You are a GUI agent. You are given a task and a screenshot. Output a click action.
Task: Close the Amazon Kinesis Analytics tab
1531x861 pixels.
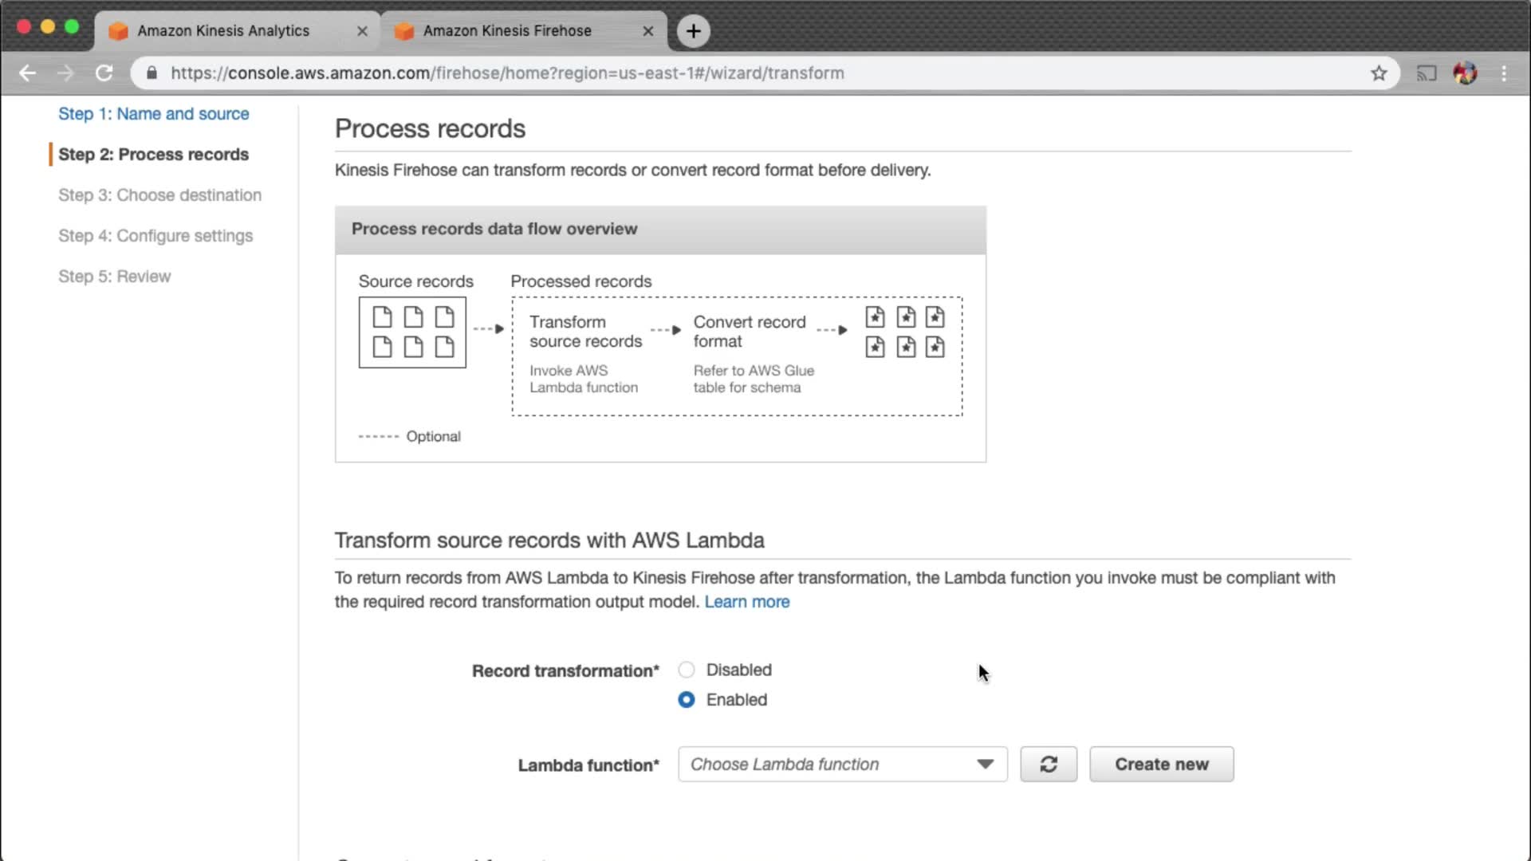(x=362, y=31)
